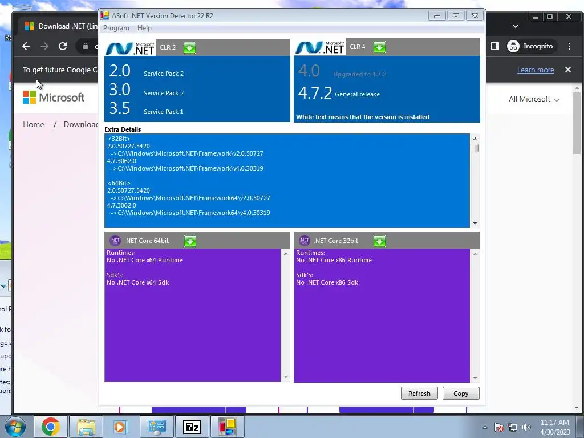This screenshot has width=584, height=438.
Task: Click Extra Details scroll down arrow
Action: point(475,223)
